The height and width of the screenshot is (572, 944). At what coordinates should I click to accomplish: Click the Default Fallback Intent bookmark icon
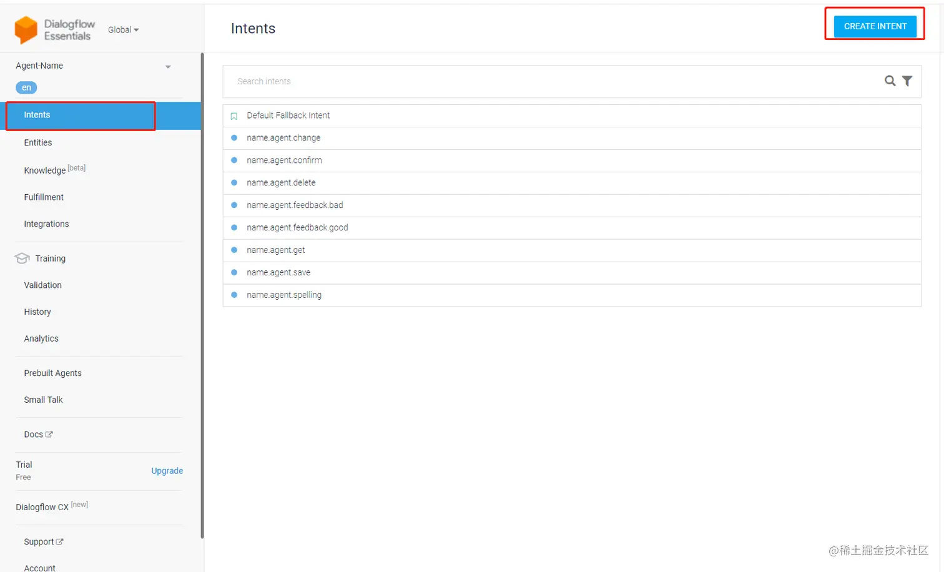[x=234, y=116]
